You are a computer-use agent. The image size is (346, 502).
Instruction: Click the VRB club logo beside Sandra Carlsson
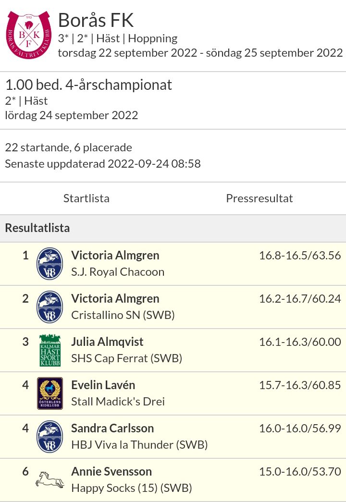coord(49,436)
